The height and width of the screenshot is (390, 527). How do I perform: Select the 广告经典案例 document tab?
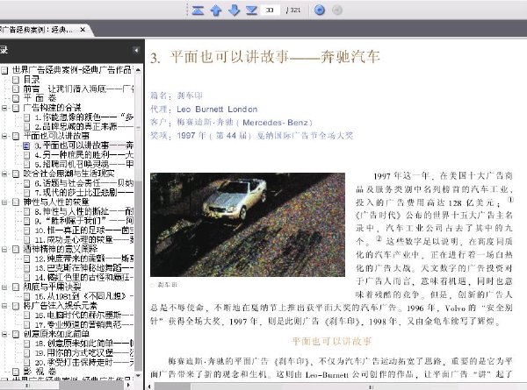(x=39, y=30)
